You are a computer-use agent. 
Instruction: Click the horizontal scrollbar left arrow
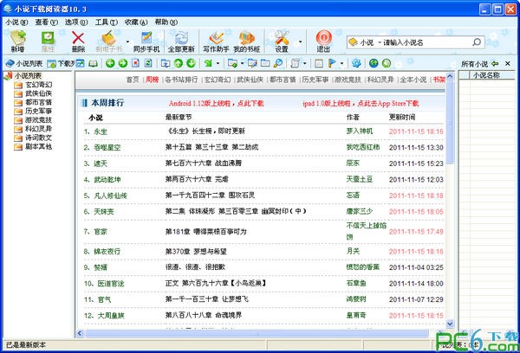click(80, 333)
